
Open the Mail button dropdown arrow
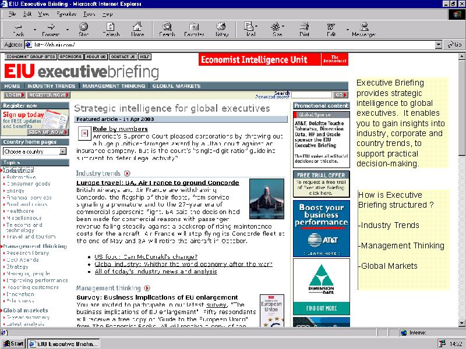pyautogui.click(x=256, y=26)
